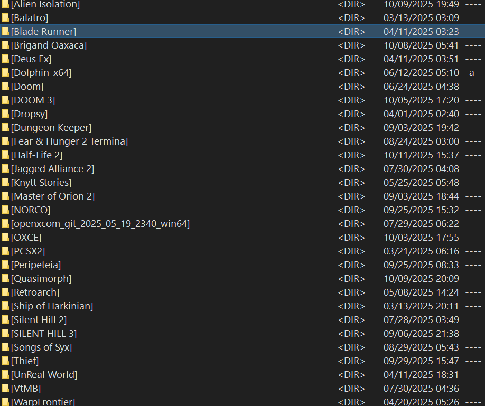Select the [DOOM 3] folder name
This screenshot has width=485, height=406.
33,100
